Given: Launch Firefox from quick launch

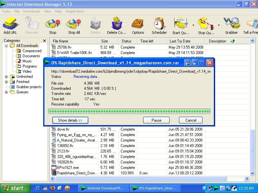Looking at the screenshot, I should (53, 188).
